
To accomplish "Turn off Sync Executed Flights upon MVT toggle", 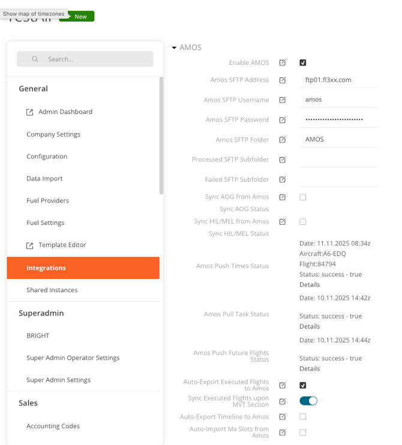I will click(x=308, y=401).
